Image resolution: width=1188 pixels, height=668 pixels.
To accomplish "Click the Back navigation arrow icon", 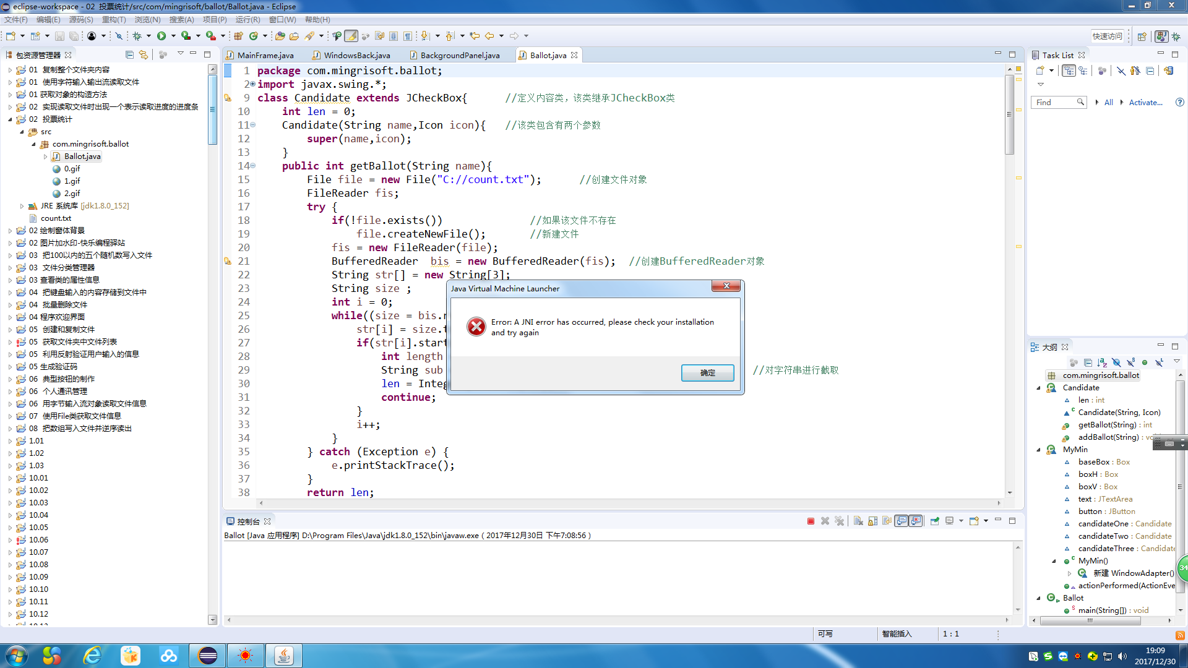I will 489,36.
